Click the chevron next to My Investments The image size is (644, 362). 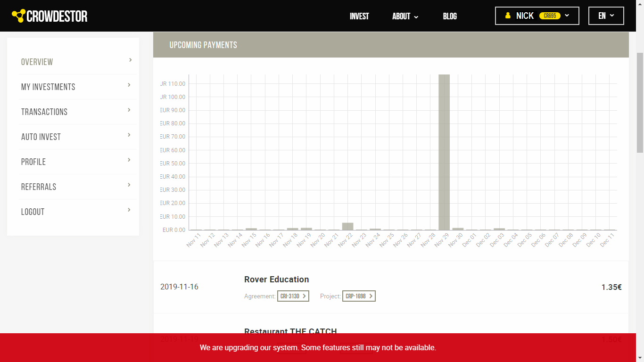129,85
